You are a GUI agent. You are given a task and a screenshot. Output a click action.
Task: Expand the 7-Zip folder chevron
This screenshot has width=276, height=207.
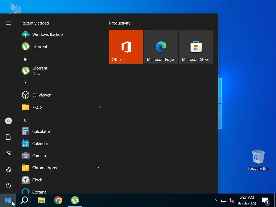pyautogui.click(x=99, y=107)
